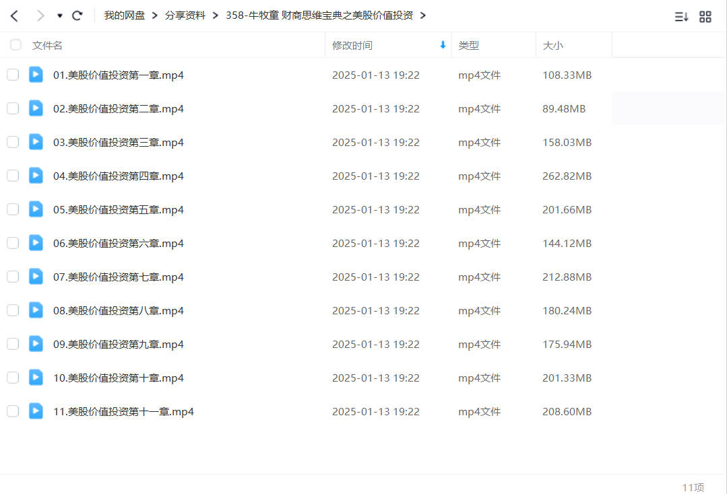
Task: Sort by 修改时间 column header
Action: point(352,45)
